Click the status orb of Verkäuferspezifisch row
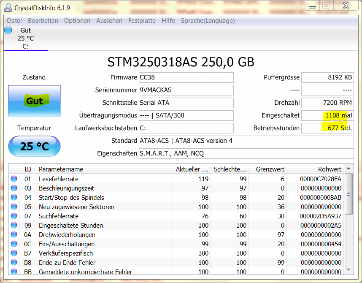362x283 pixels. click(x=14, y=253)
